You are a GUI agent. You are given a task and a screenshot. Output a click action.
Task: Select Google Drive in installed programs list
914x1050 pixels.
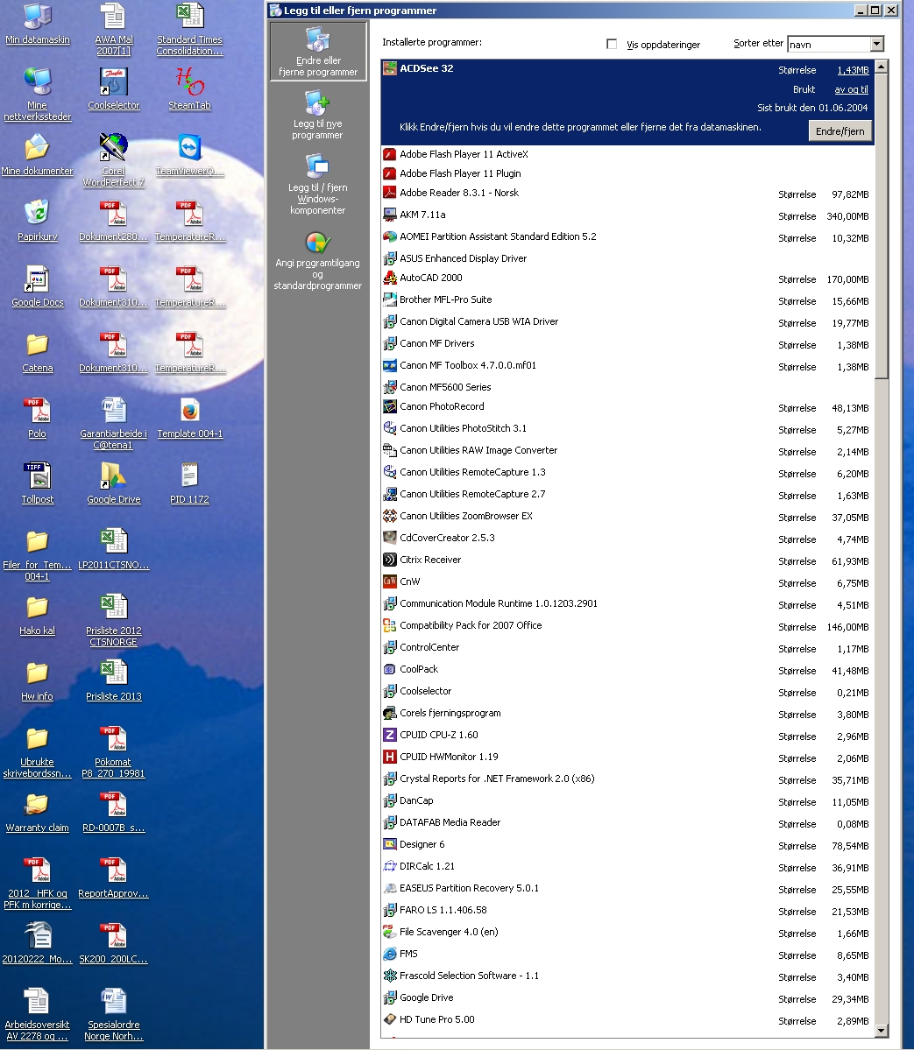(x=627, y=997)
